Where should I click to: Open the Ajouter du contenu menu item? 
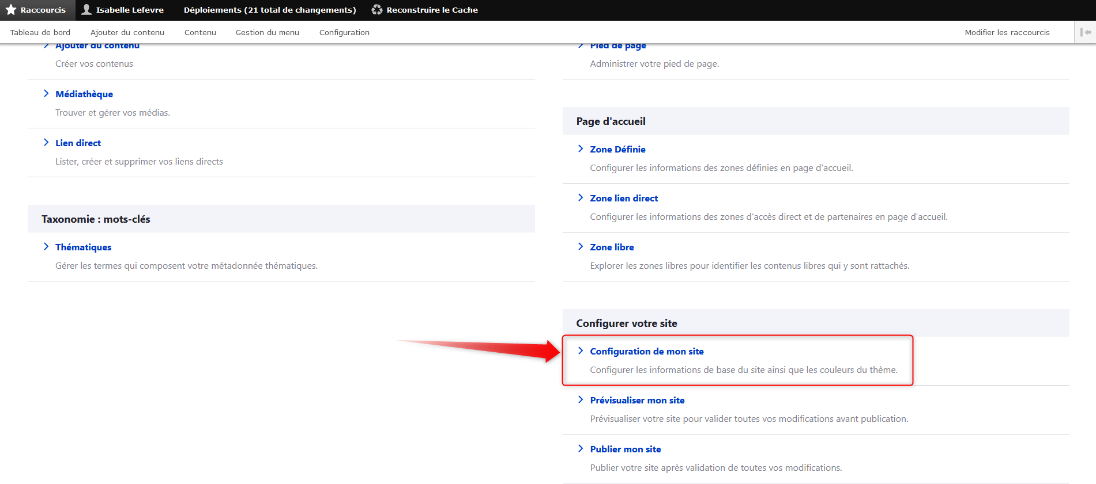click(127, 32)
